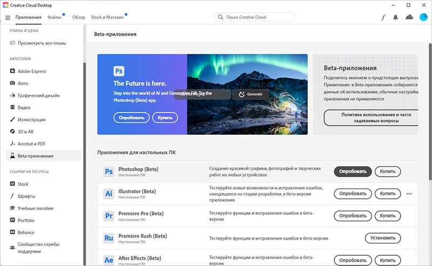The width and height of the screenshot is (432, 266).
Task: Click Опробовать for Premiere Pro (Beta)
Action: [x=353, y=216]
